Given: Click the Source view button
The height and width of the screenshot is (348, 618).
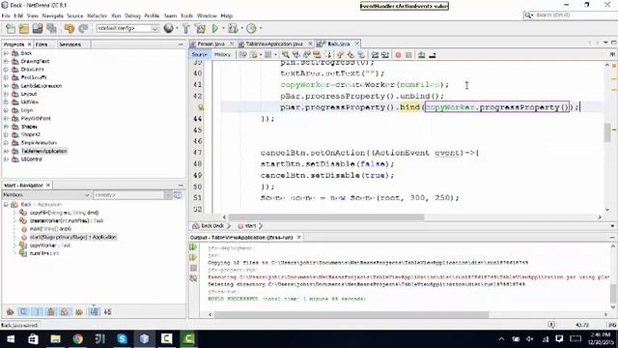Looking at the screenshot, I should pos(200,55).
